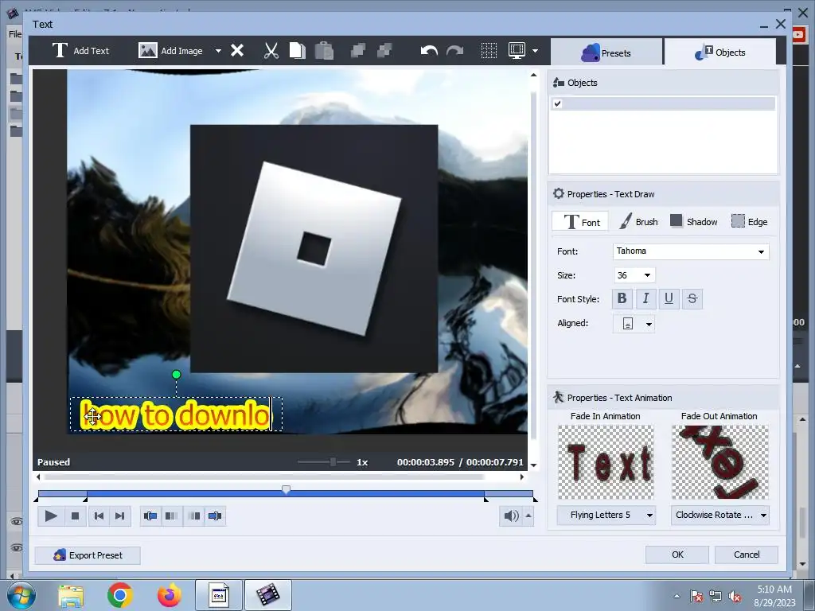Screen dimensions: 815x611
Task: Click the OK button
Action: [x=677, y=555]
